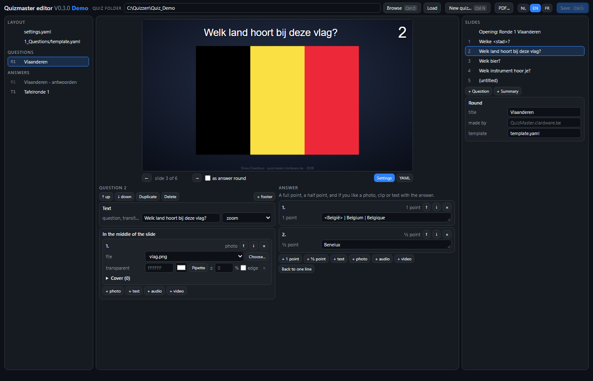Select slide 5 '(untitled)'
The height and width of the screenshot is (381, 593).
pyautogui.click(x=525, y=80)
